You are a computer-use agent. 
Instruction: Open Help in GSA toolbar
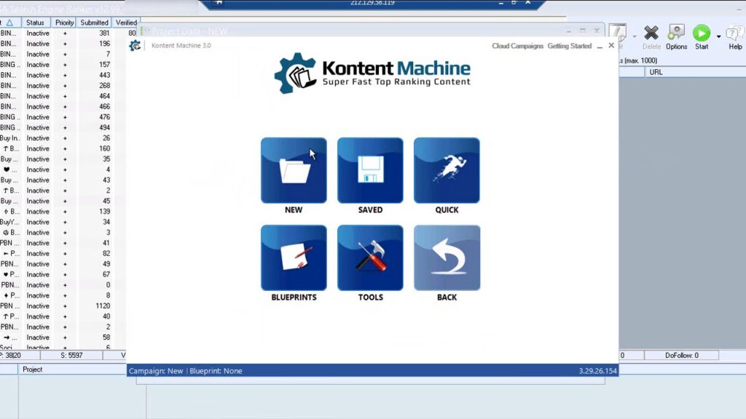(x=735, y=38)
